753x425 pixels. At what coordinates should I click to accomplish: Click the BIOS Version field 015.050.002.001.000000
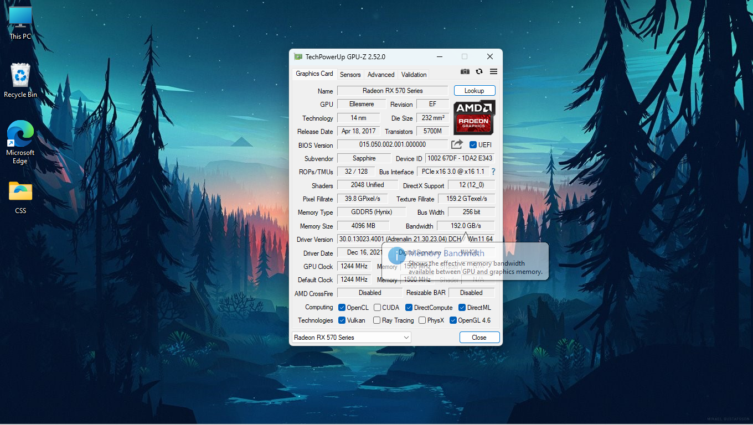[x=393, y=145]
